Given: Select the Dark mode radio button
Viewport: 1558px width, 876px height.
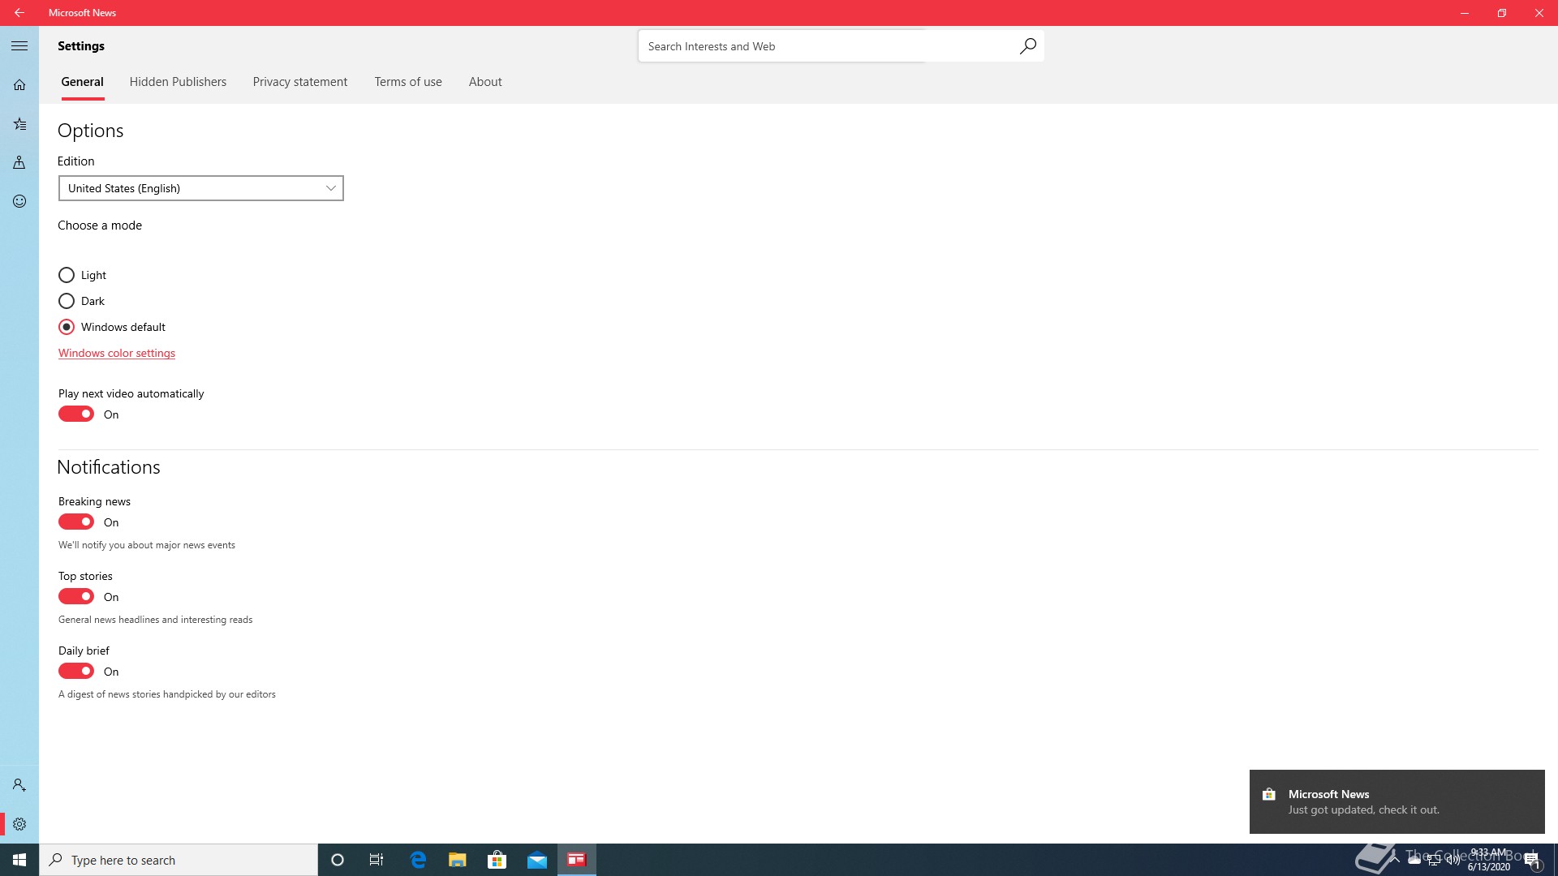Looking at the screenshot, I should pos(67,301).
